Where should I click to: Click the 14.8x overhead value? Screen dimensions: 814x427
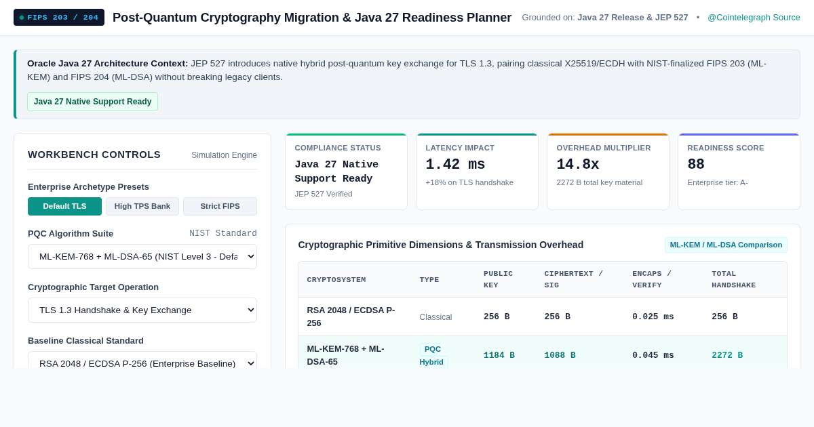(578, 165)
